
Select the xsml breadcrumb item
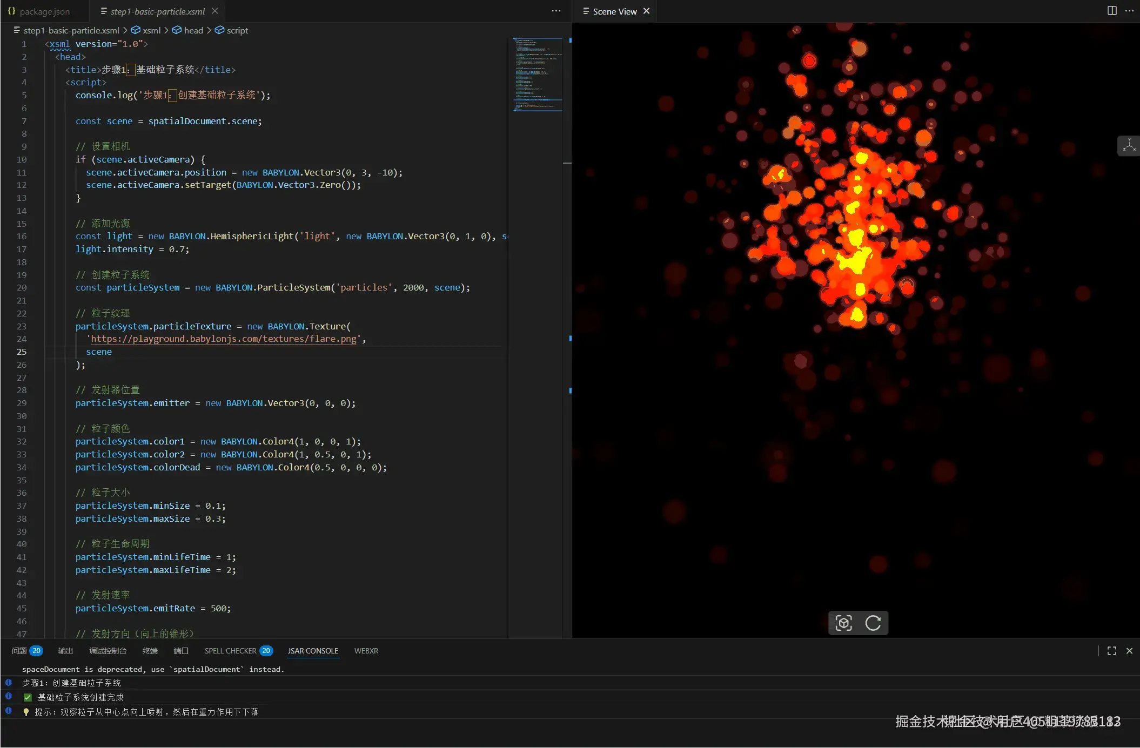pyautogui.click(x=151, y=30)
